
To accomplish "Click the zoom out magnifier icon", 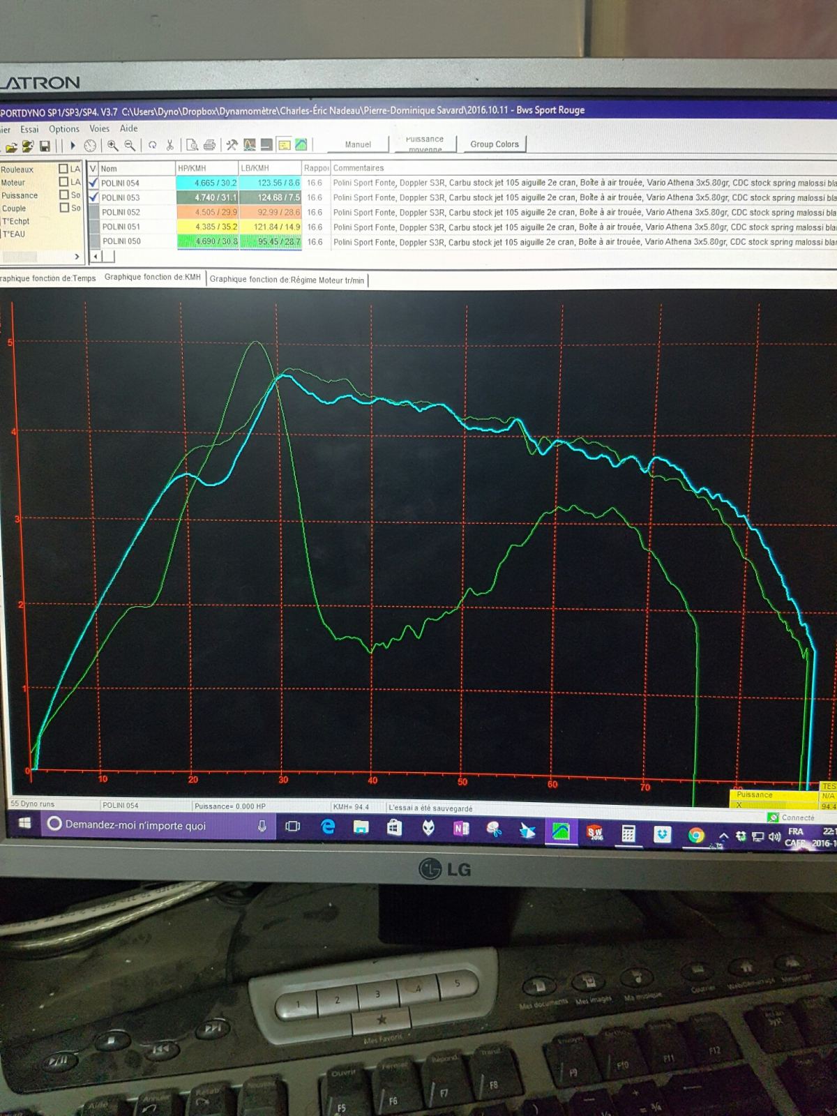I will (x=130, y=145).
